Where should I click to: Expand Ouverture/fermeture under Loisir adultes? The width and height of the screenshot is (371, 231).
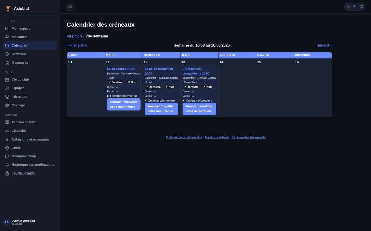pyautogui.click(x=122, y=96)
